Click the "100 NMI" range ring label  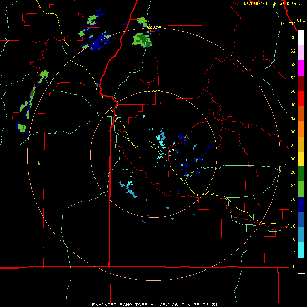pyautogui.click(x=153, y=28)
